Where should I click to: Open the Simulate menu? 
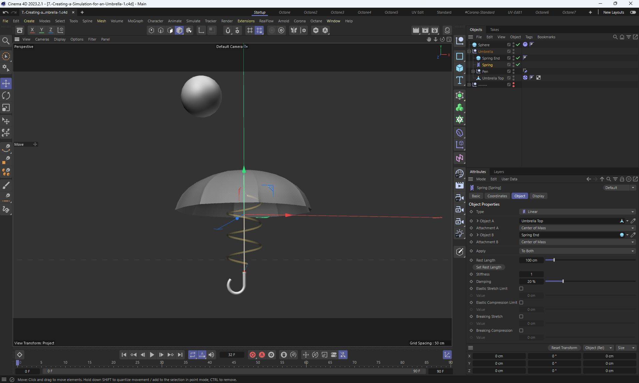click(193, 21)
